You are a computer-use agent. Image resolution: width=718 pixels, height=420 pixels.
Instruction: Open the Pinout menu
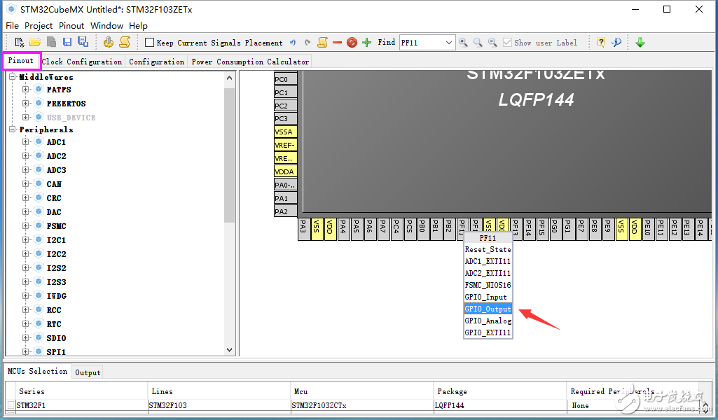(x=71, y=26)
